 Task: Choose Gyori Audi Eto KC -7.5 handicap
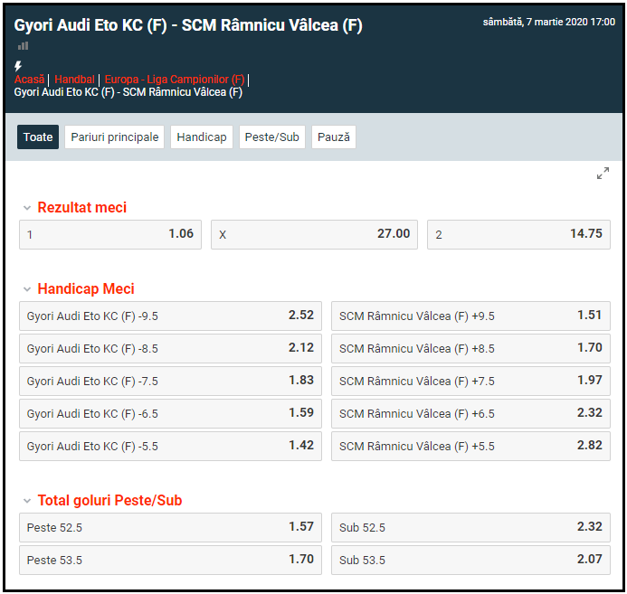(170, 381)
